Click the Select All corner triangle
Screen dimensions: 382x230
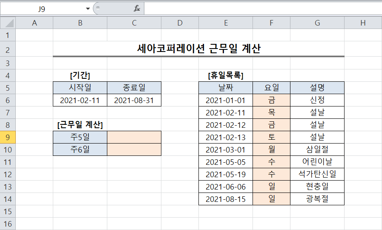(8, 23)
